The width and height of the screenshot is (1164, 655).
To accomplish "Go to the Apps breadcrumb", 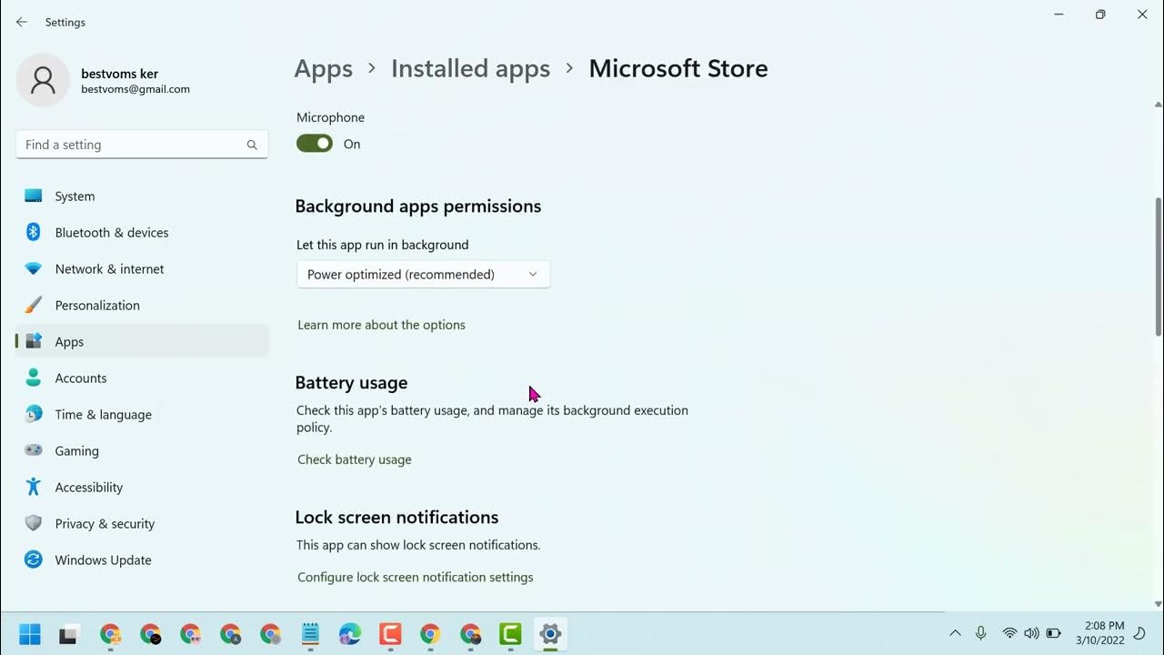I will click(x=324, y=69).
